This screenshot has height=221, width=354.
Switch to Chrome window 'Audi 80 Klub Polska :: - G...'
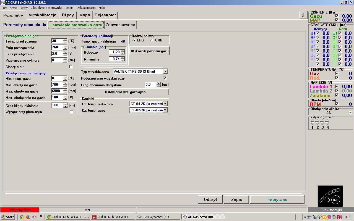point(68,217)
